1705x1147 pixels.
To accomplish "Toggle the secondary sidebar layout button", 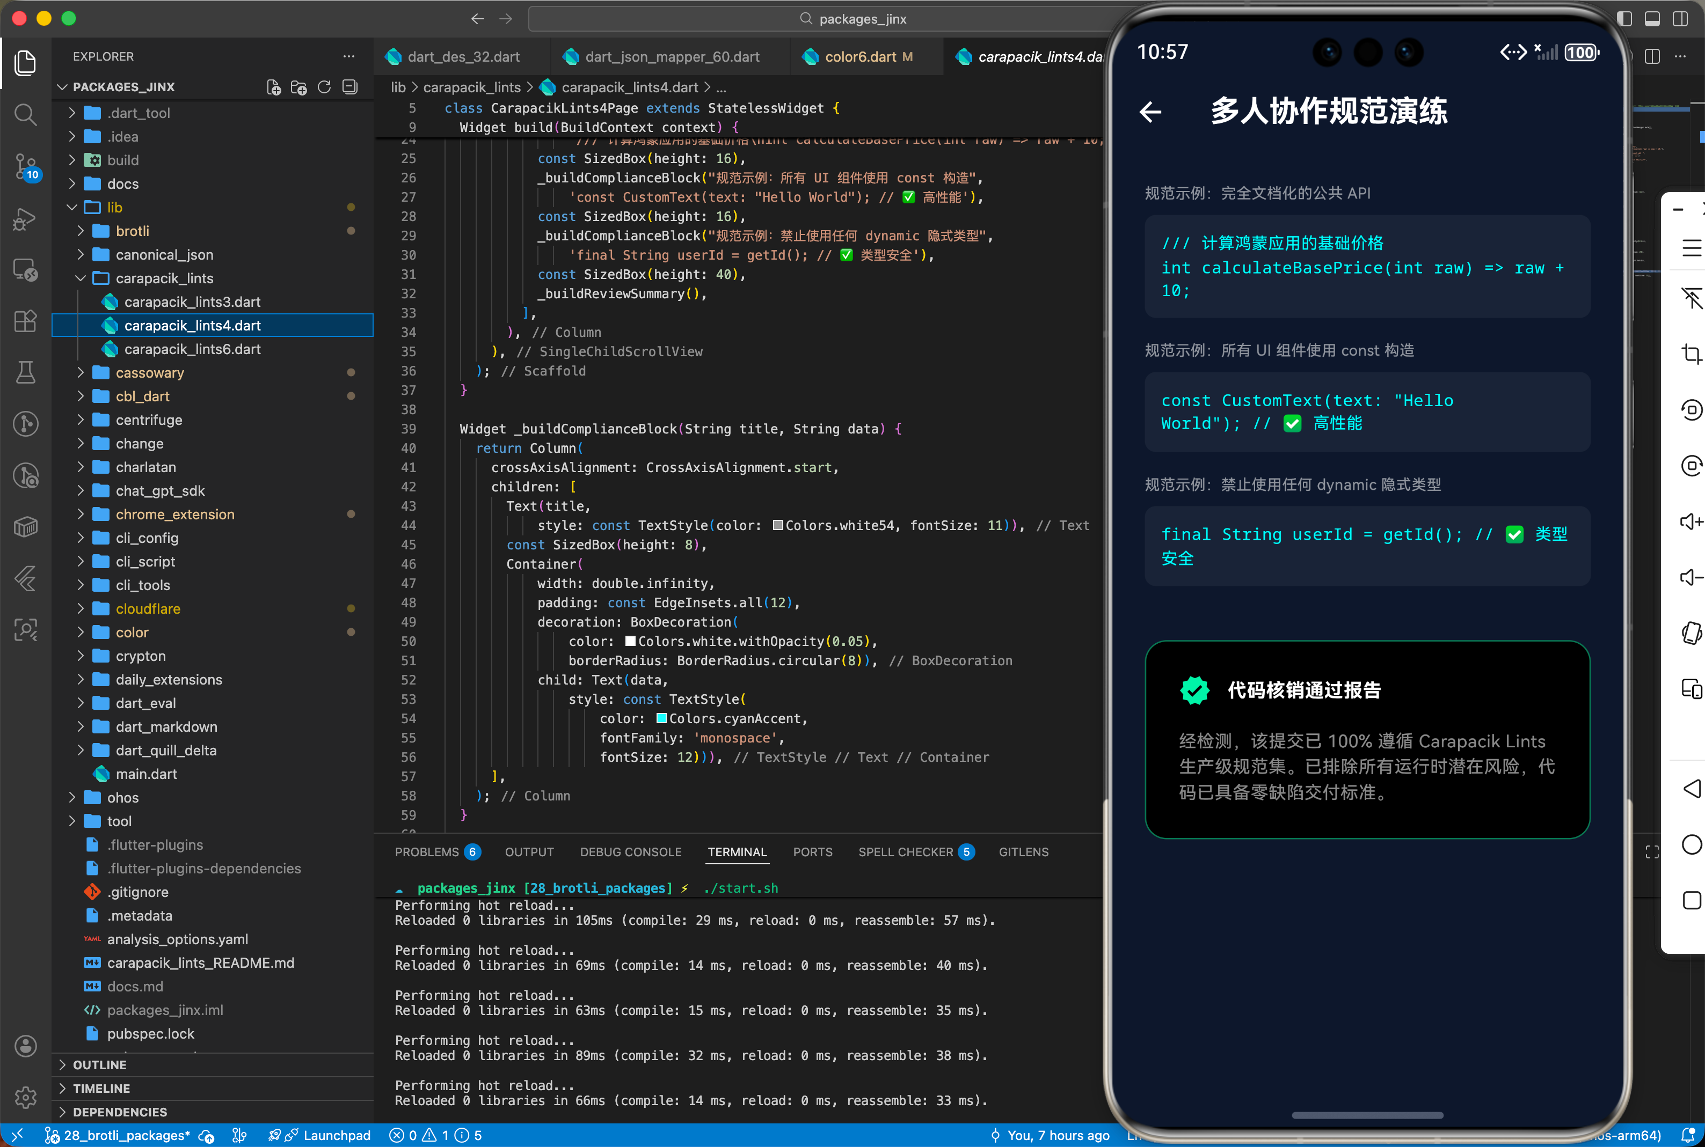I will point(1680,19).
